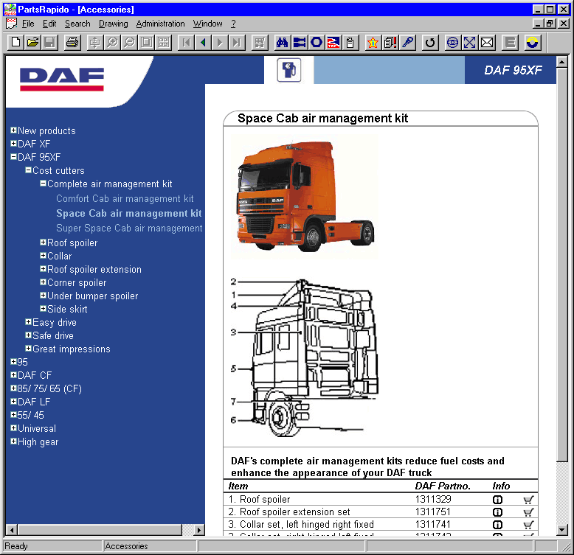Image resolution: width=574 pixels, height=555 pixels.
Task: Click the four-pane thumbnail view icon
Action: point(164,43)
